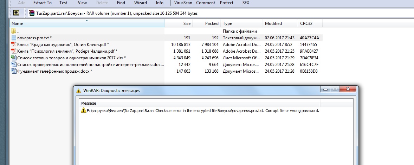This screenshot has width=414, height=165.
Task: Sort by Size column header
Action: pyautogui.click(x=179, y=24)
